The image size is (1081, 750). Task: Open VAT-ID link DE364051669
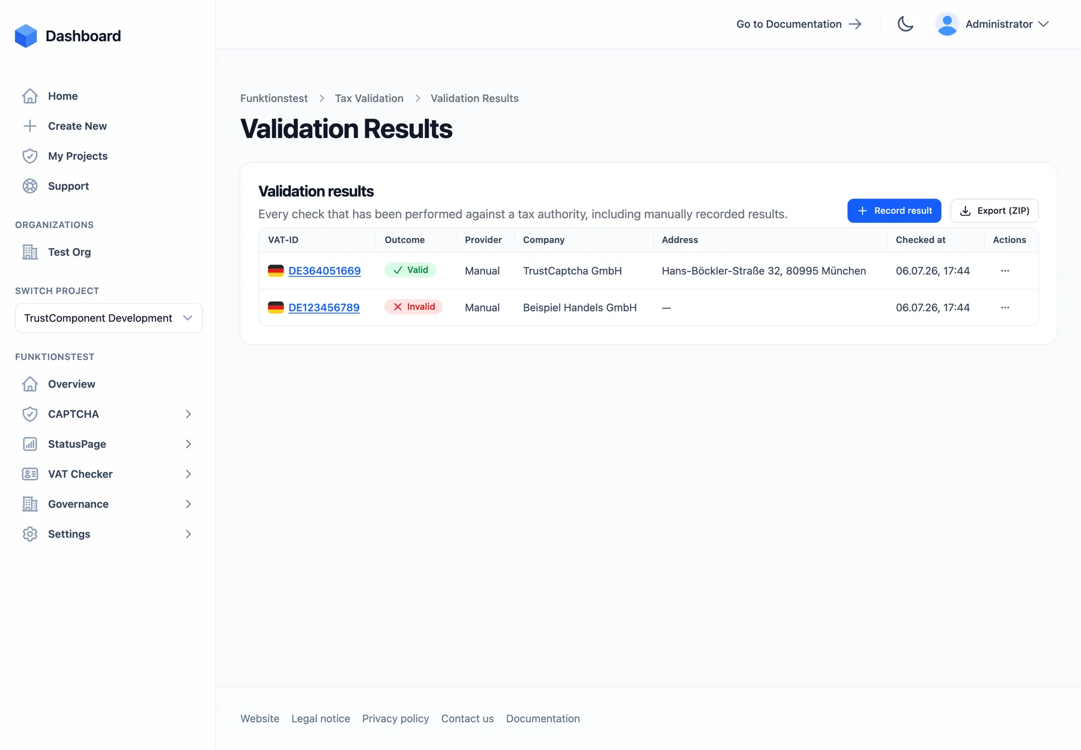(324, 271)
